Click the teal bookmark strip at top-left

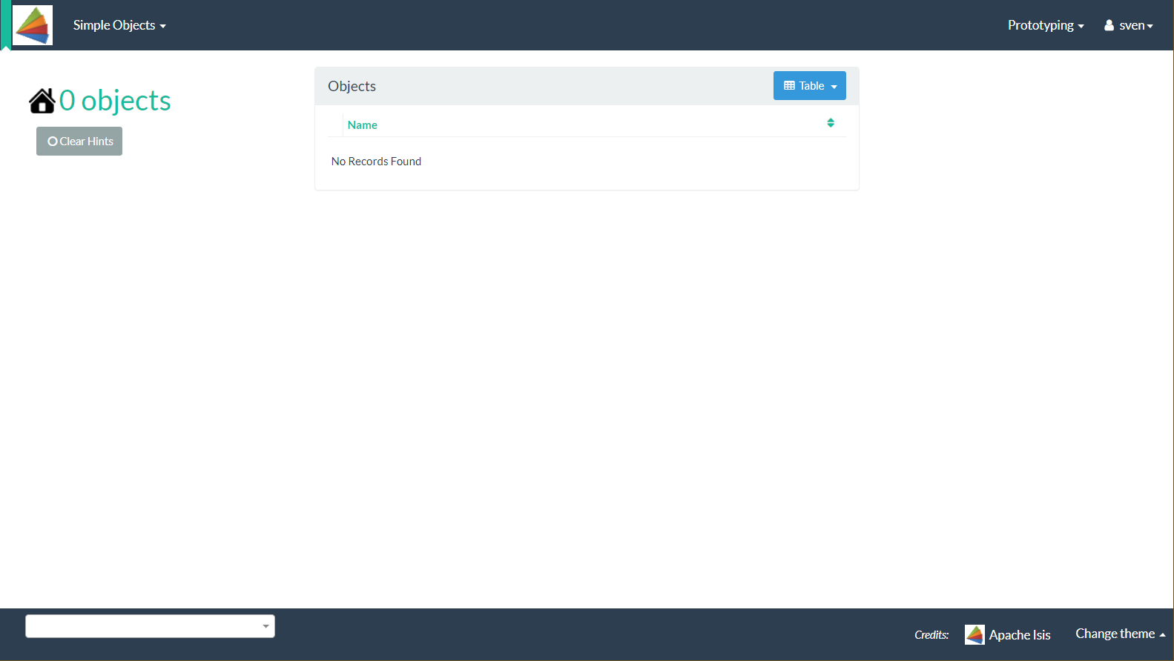coord(6,25)
